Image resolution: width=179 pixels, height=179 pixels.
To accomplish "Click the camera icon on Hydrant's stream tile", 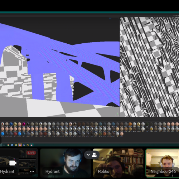I will point(13,163).
